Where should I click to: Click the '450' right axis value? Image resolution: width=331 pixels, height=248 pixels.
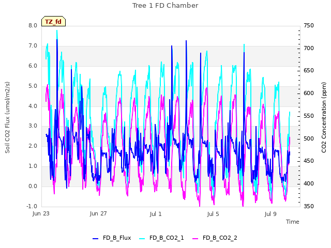(x=309, y=161)
